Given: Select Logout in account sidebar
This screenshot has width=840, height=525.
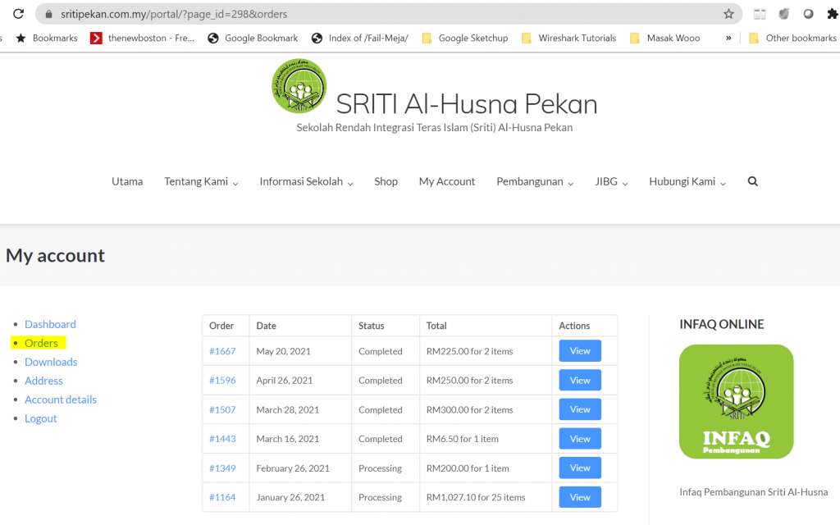Looking at the screenshot, I should pos(41,418).
